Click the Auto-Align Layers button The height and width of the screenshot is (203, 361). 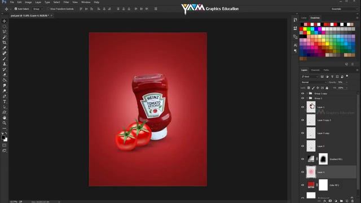156,9
